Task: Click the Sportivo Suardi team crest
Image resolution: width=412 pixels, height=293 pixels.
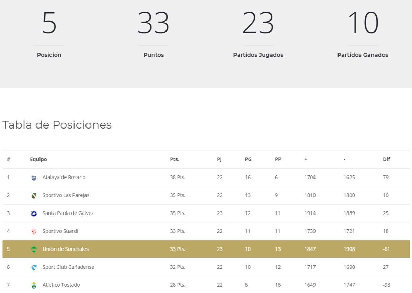Action: (x=34, y=231)
